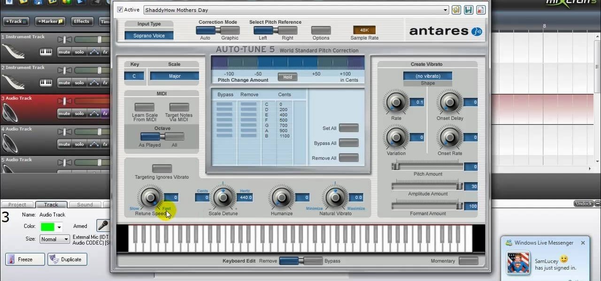601x281 pixels.
Task: Click automation icon on track 1
Action: [x=94, y=52]
